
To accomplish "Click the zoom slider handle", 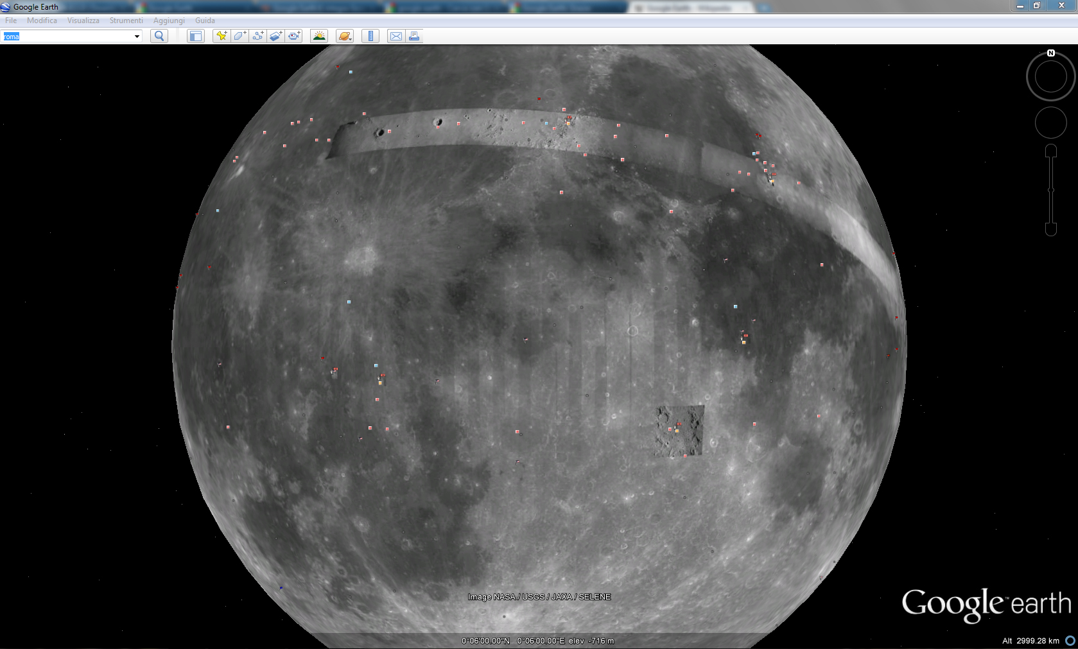I will tap(1051, 190).
